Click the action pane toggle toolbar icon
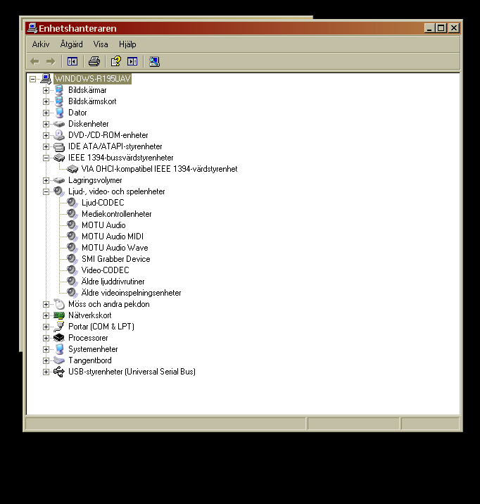Image resolution: width=480 pixels, height=504 pixels. coord(132,61)
